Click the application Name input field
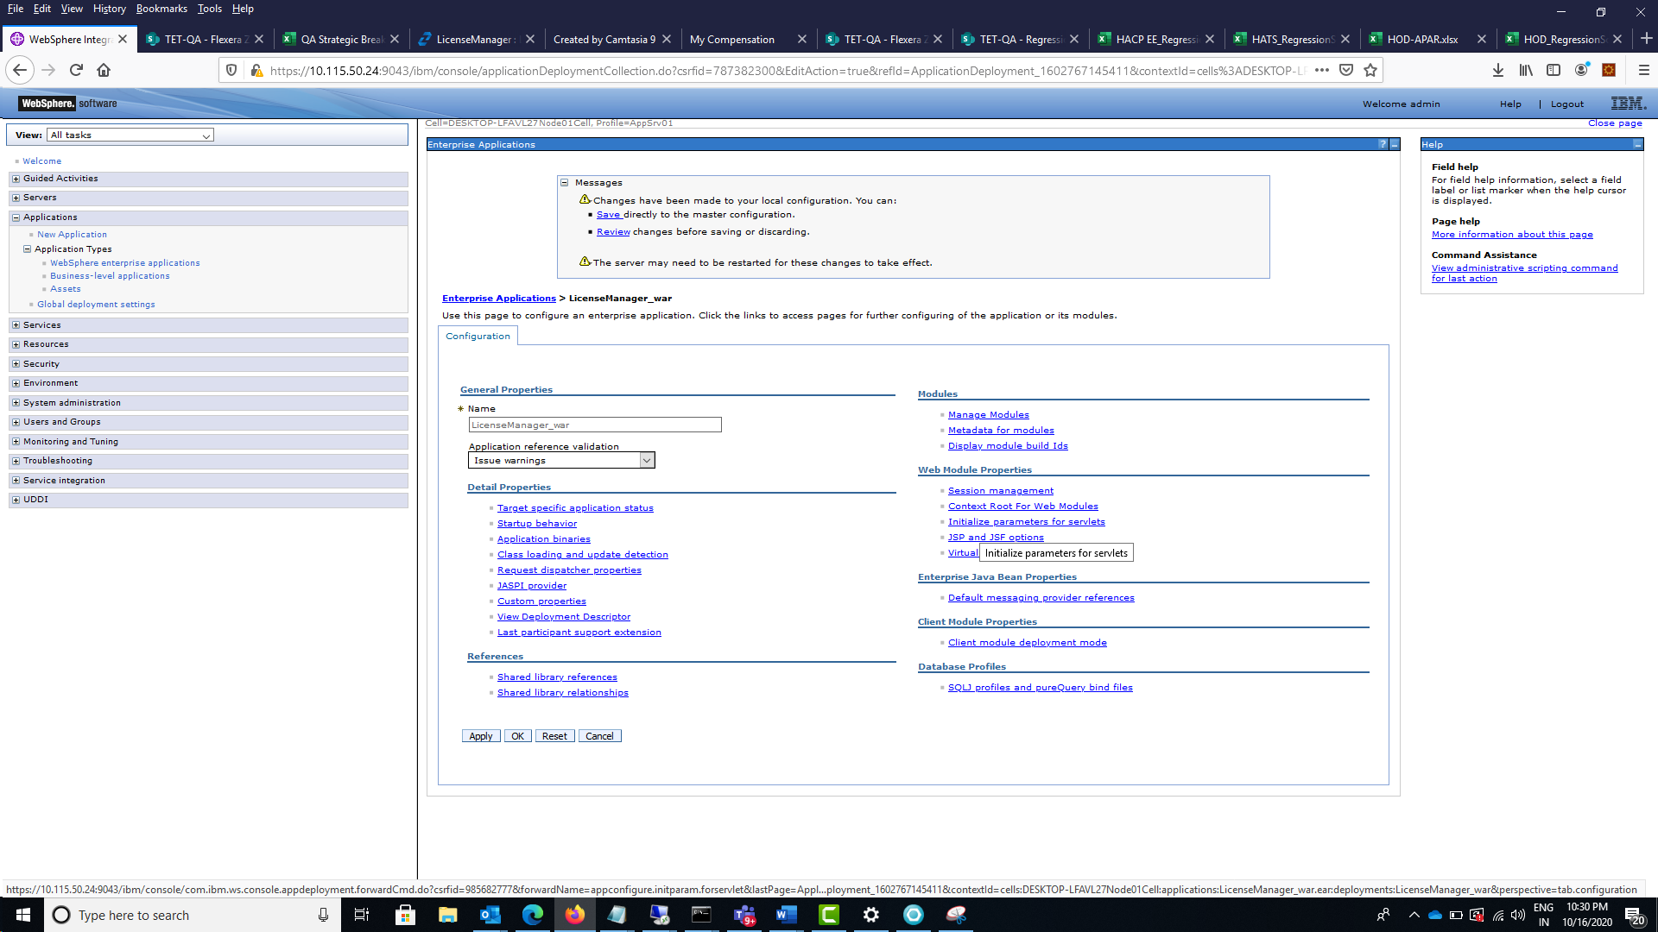Image resolution: width=1658 pixels, height=932 pixels. 594,425
